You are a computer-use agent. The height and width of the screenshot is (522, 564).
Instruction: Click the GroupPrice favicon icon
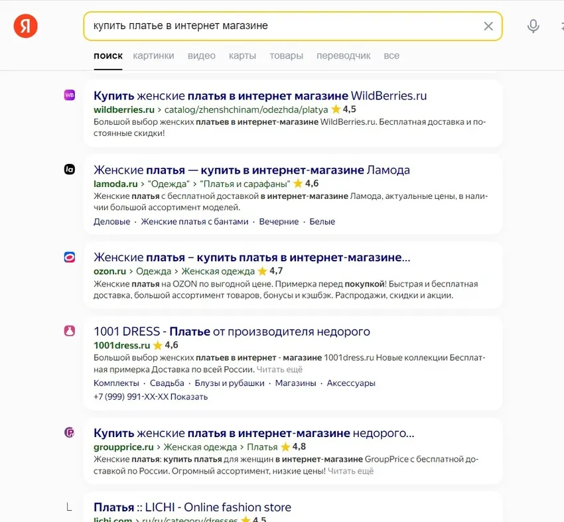click(x=69, y=432)
